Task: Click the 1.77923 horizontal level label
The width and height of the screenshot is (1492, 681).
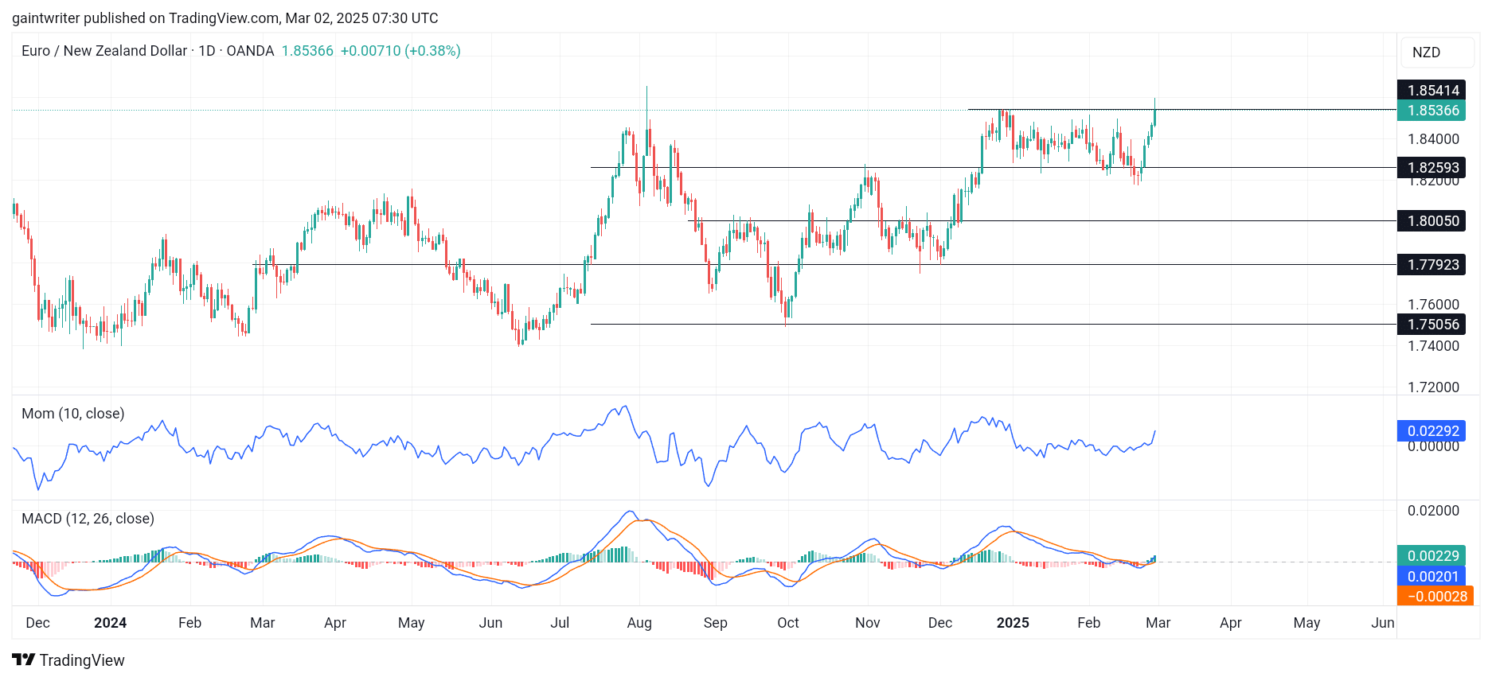Action: (x=1432, y=264)
